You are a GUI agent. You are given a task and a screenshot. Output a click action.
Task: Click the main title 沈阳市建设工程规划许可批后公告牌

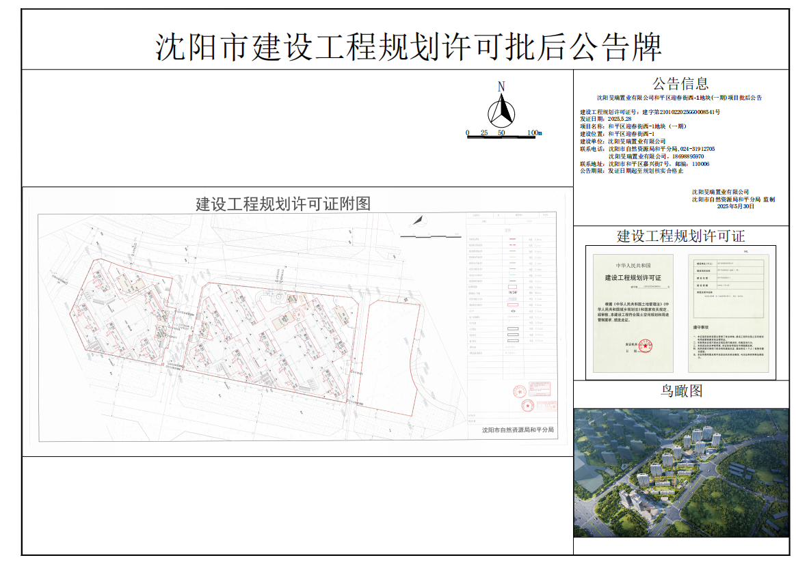[x=408, y=47]
